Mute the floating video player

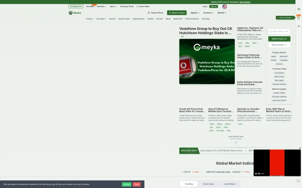256,173
